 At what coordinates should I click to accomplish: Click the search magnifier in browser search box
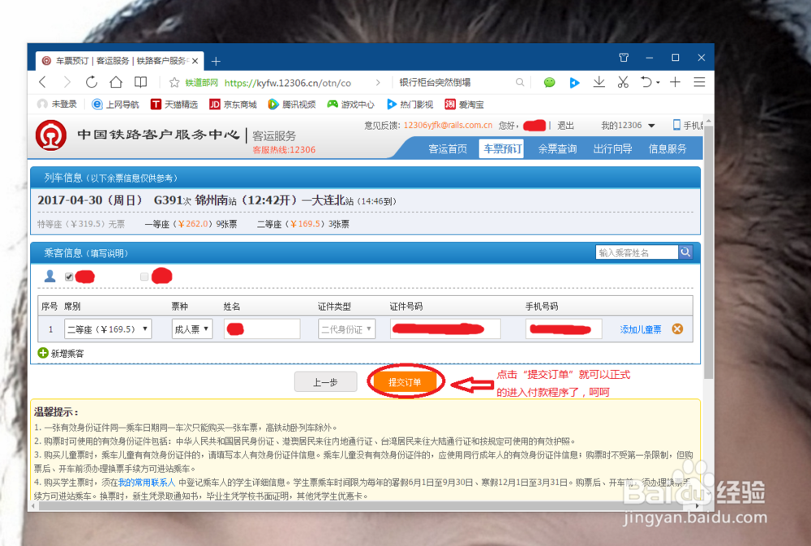coord(520,82)
